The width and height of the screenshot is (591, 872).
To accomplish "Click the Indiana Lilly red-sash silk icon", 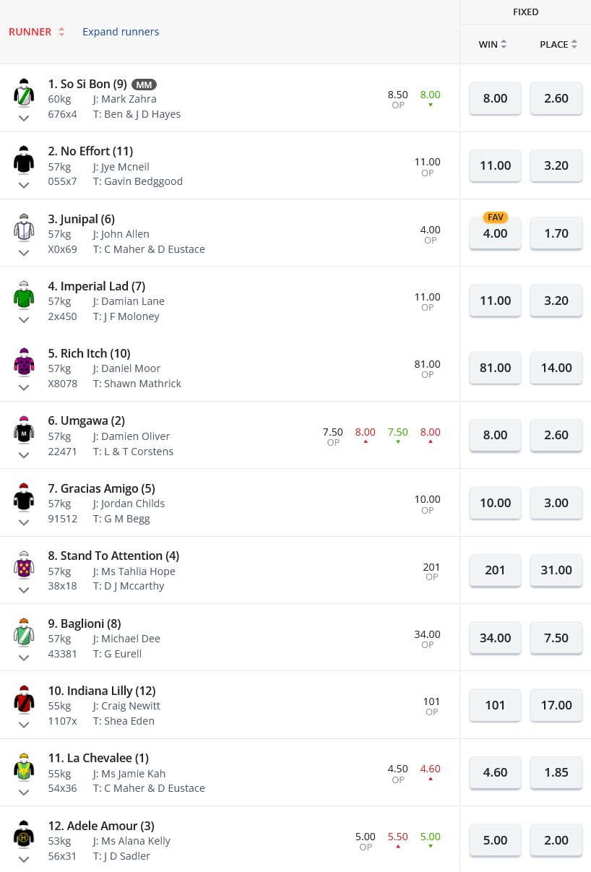I will [24, 699].
